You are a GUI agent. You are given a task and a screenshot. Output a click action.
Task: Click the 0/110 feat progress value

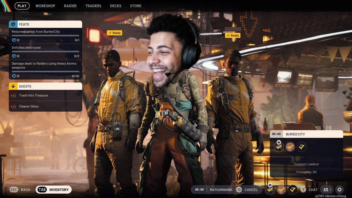point(76,76)
